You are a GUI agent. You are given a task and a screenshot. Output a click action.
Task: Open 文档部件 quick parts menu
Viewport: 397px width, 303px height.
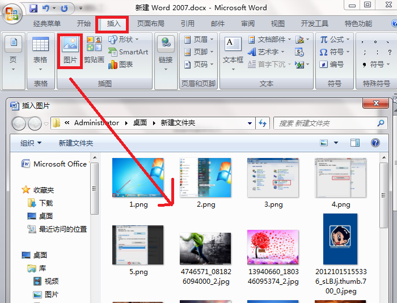[x=269, y=40]
